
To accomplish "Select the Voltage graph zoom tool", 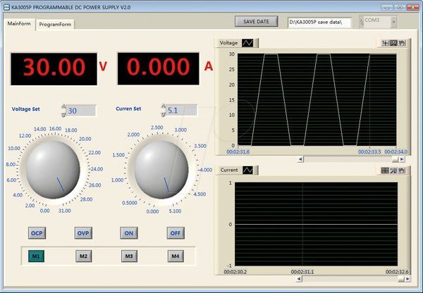I will click(393, 43).
